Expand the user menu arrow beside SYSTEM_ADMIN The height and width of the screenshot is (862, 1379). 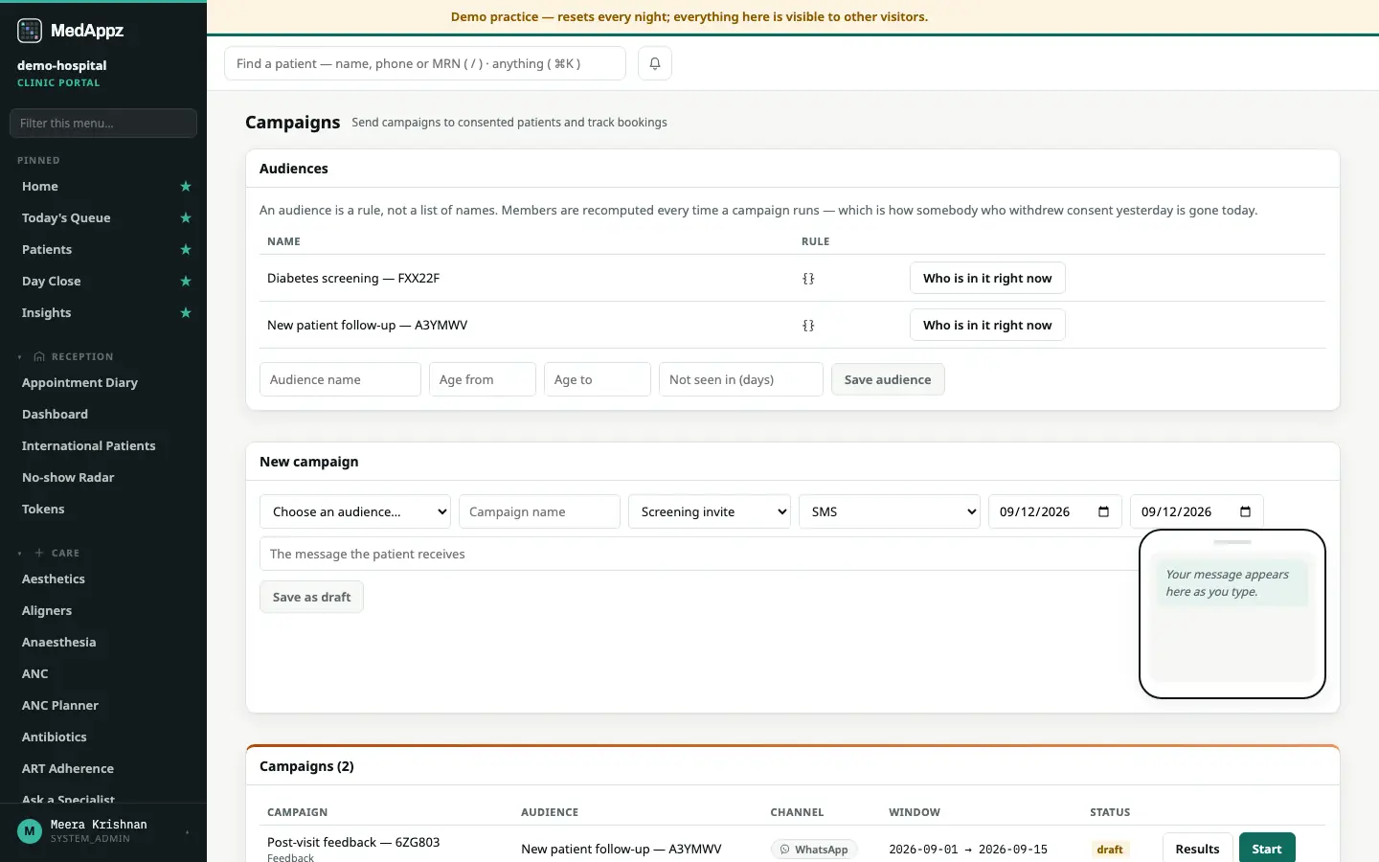pyautogui.click(x=187, y=832)
